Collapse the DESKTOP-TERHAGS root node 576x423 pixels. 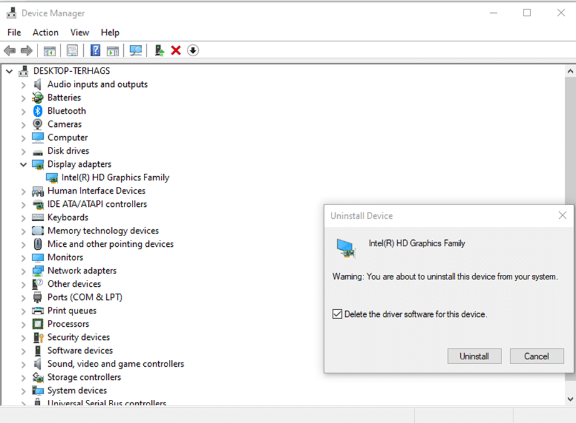9,71
